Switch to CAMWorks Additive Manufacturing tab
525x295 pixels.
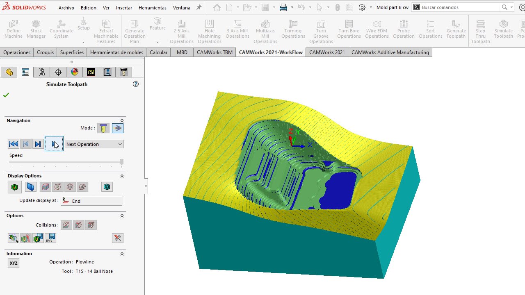click(x=390, y=52)
